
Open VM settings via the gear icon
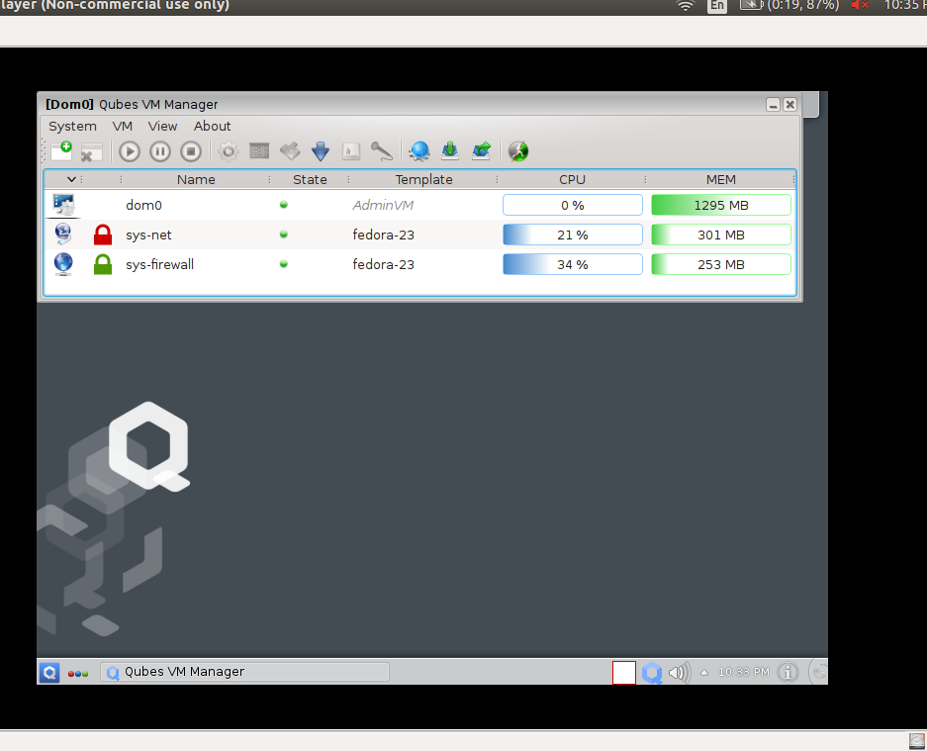click(x=228, y=150)
